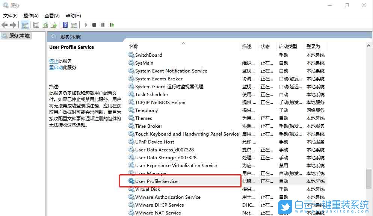Click the 停止 link to stop service
Screen dimensions: 373x216
tap(53, 61)
